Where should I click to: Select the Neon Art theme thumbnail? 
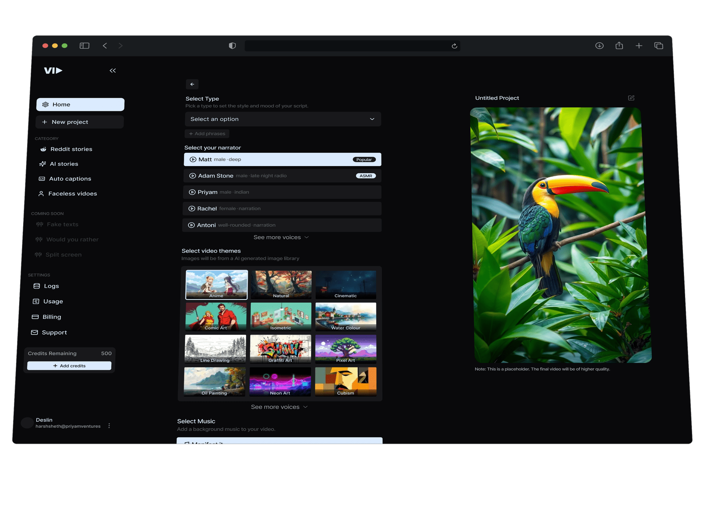pos(280,381)
